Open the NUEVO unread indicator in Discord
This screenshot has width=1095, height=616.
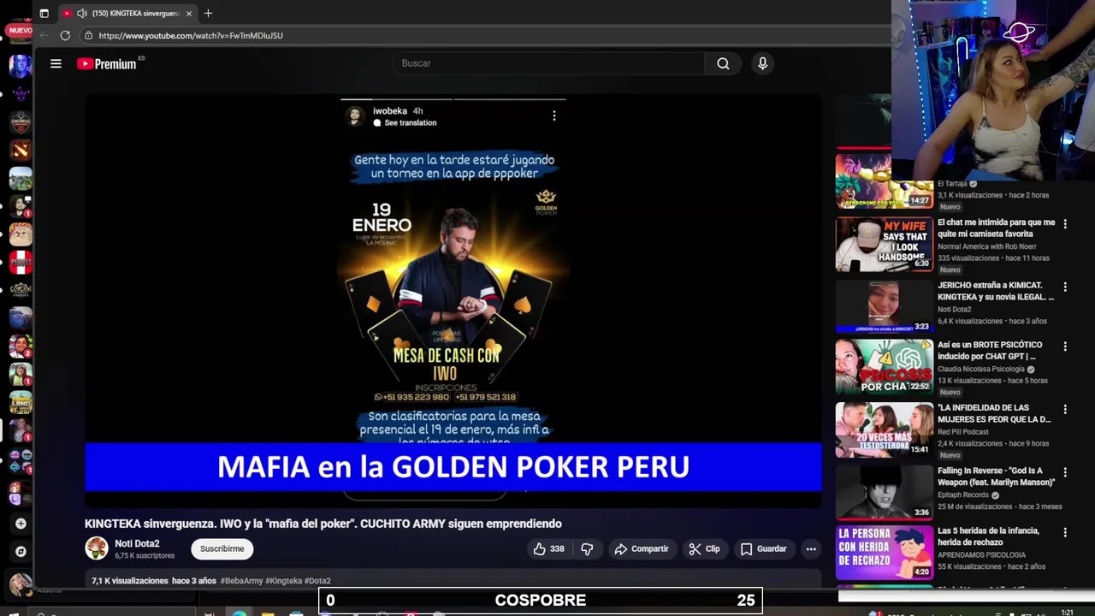[20, 31]
